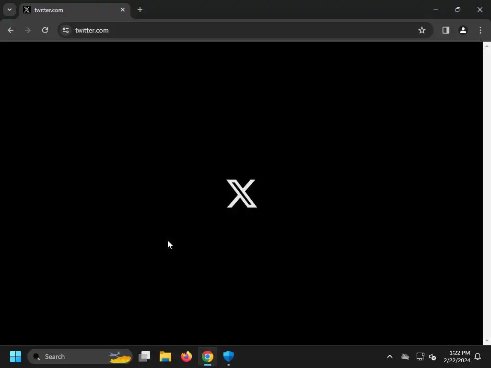The image size is (491, 368).
Task: Reload the twitter.com page
Action: (x=45, y=30)
